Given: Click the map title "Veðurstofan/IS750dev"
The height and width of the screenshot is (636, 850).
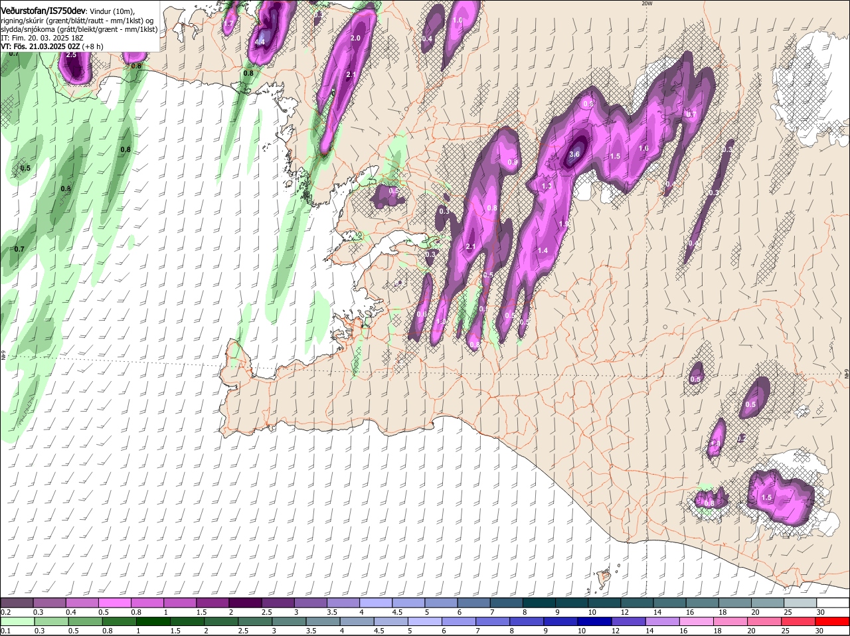Looking at the screenshot, I should 43,11.
